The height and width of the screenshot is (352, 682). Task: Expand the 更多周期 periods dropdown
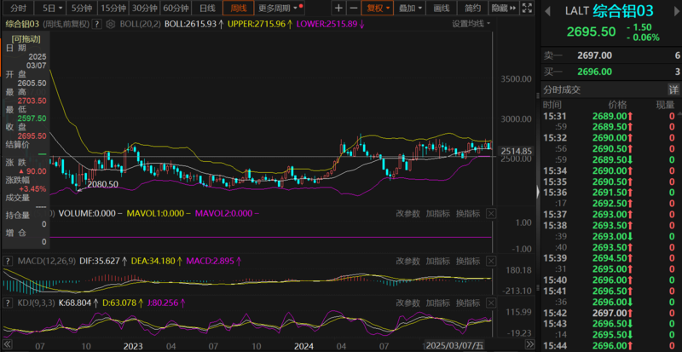pos(280,8)
